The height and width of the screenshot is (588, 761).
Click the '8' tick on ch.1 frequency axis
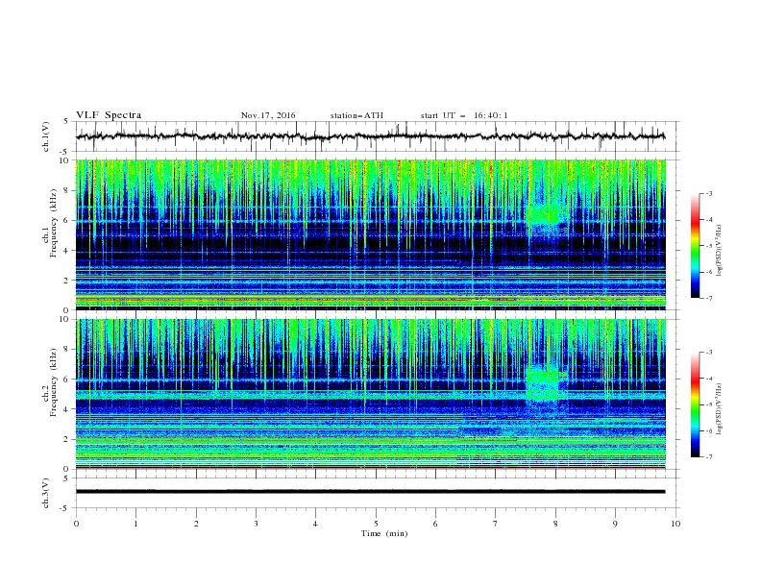68,190
